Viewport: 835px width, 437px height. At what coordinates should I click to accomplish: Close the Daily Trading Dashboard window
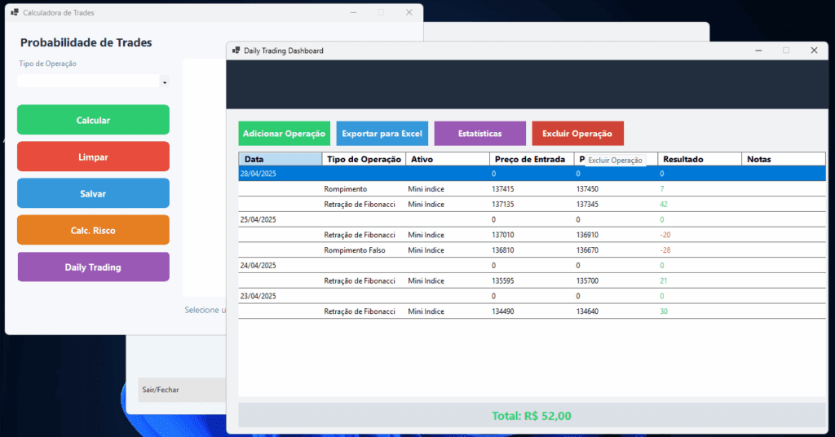point(814,50)
